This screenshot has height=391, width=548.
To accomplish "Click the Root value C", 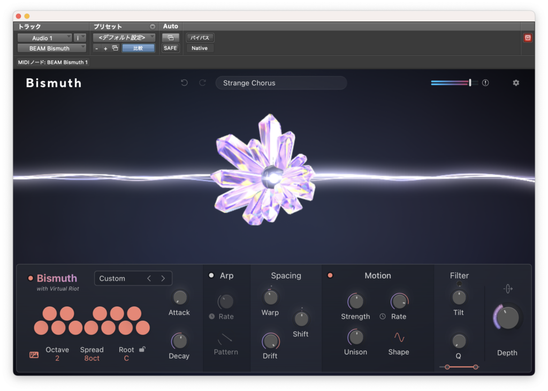I will [x=126, y=358].
